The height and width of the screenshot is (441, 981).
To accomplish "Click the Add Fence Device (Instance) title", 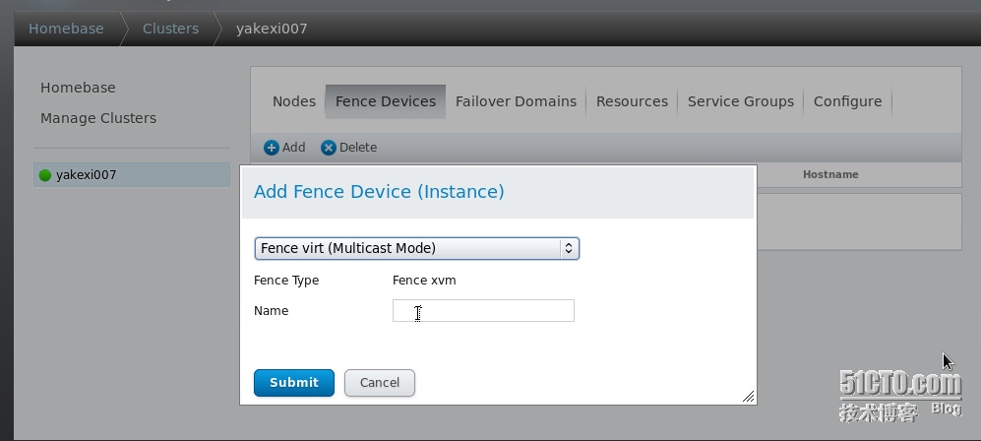I will pyautogui.click(x=379, y=191).
